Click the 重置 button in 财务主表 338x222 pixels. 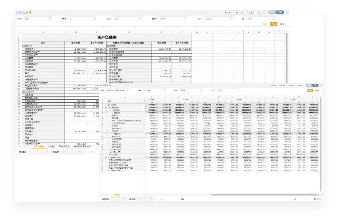click(282, 24)
